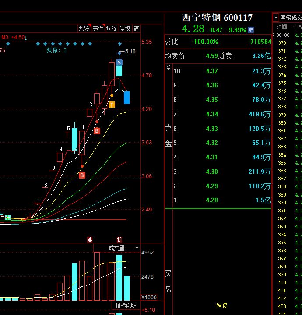Click the 陆 Stock Connect badge

coord(251,30)
